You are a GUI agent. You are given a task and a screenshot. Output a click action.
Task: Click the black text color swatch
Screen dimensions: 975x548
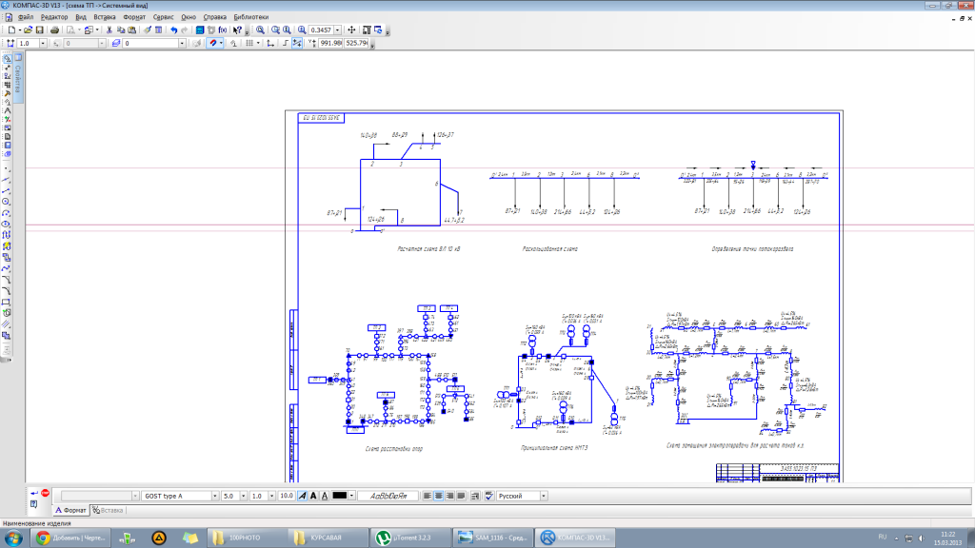[340, 496]
